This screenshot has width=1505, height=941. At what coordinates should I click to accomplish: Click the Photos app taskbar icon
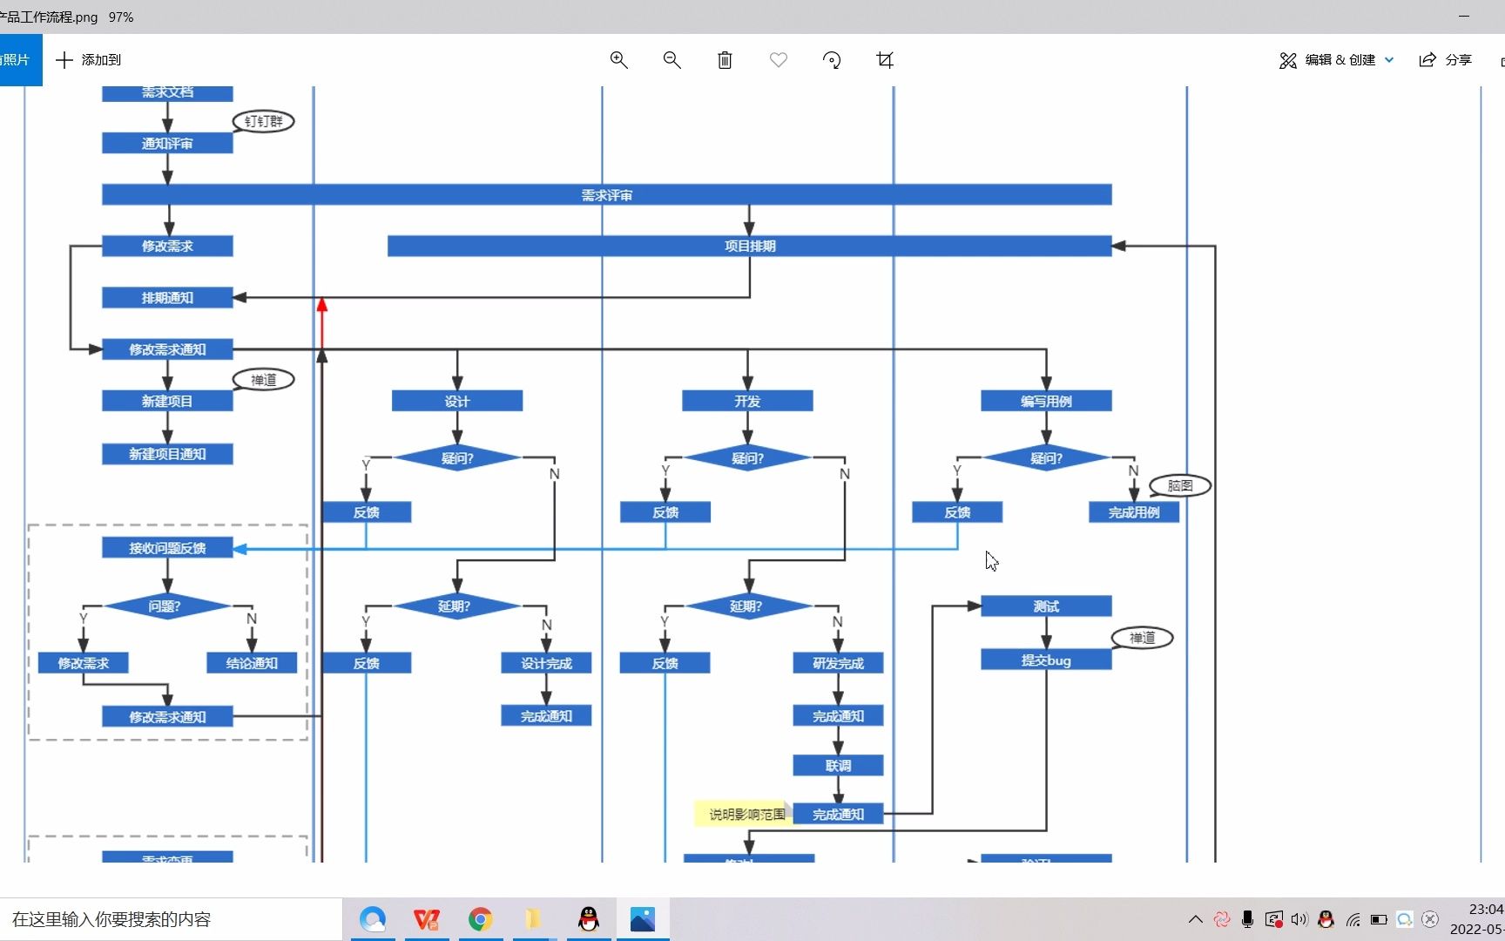643,919
